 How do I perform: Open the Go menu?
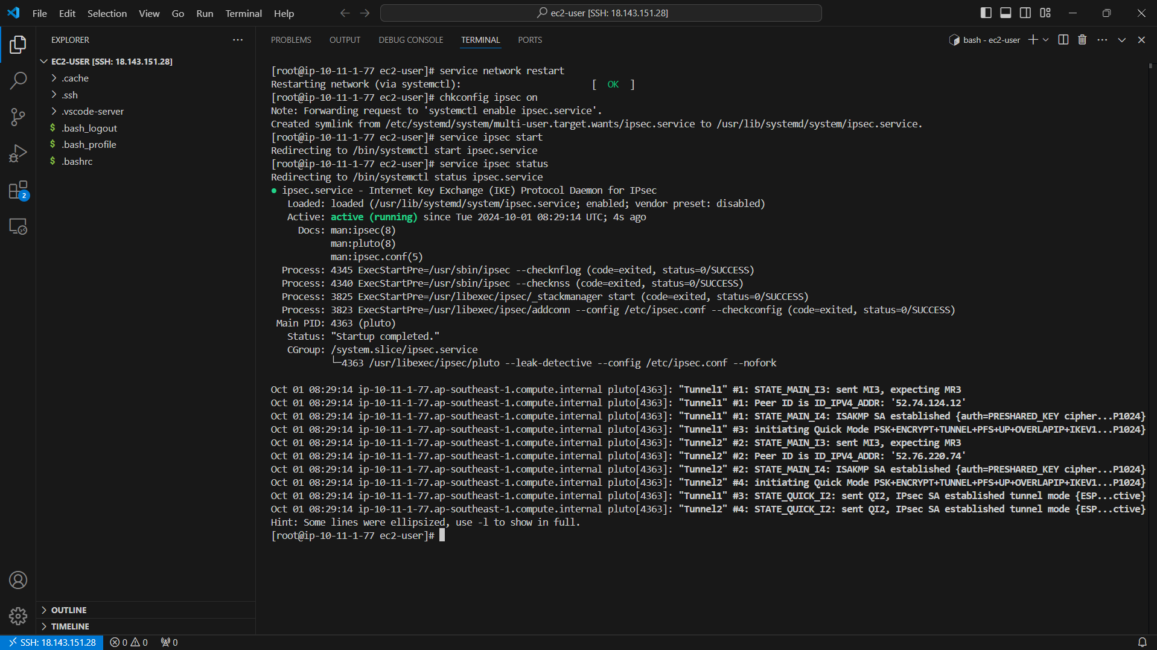pos(178,13)
